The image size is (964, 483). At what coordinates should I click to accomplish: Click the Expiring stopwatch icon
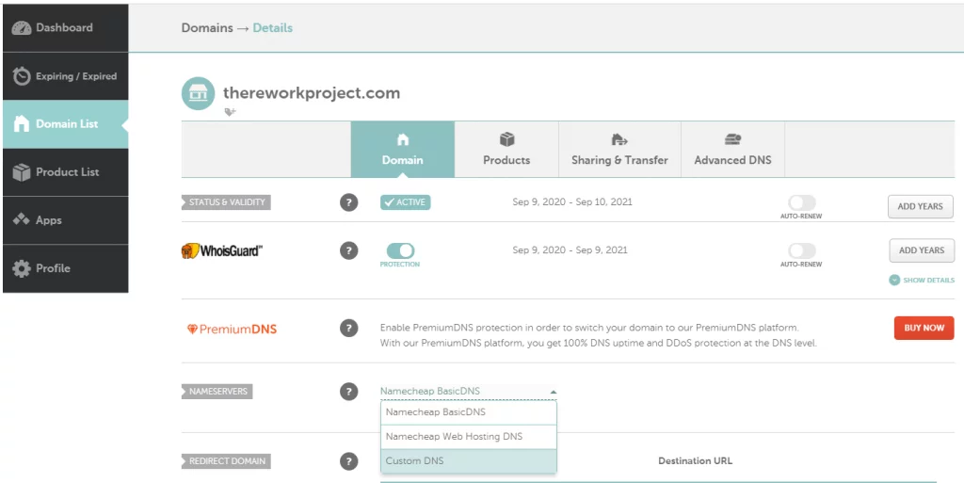(22, 75)
